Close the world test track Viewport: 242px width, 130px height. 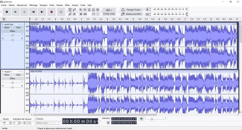[3, 24]
